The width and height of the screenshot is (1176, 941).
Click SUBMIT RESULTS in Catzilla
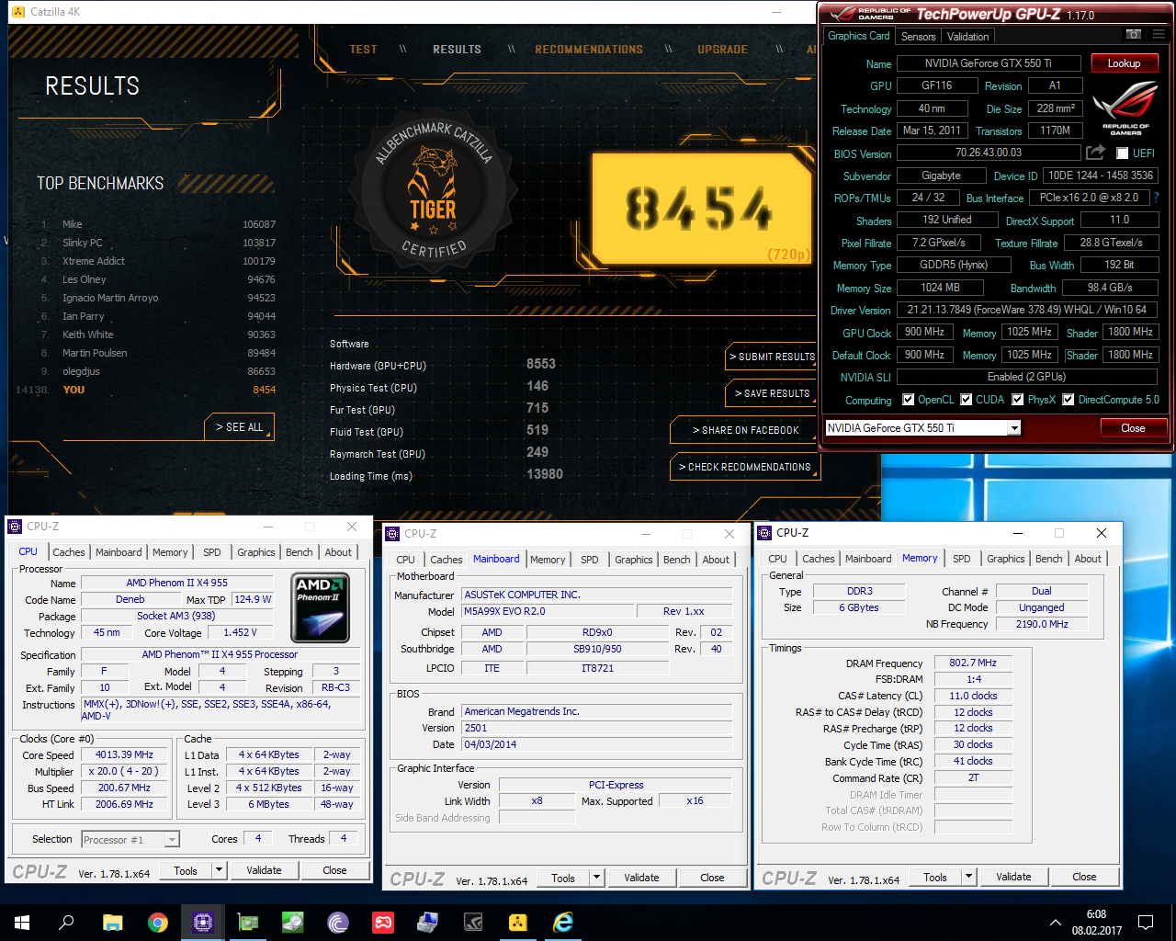(x=772, y=357)
